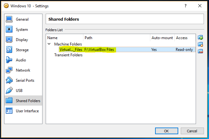Select the F:\VirtualBox Files shared folder row

coord(99,50)
